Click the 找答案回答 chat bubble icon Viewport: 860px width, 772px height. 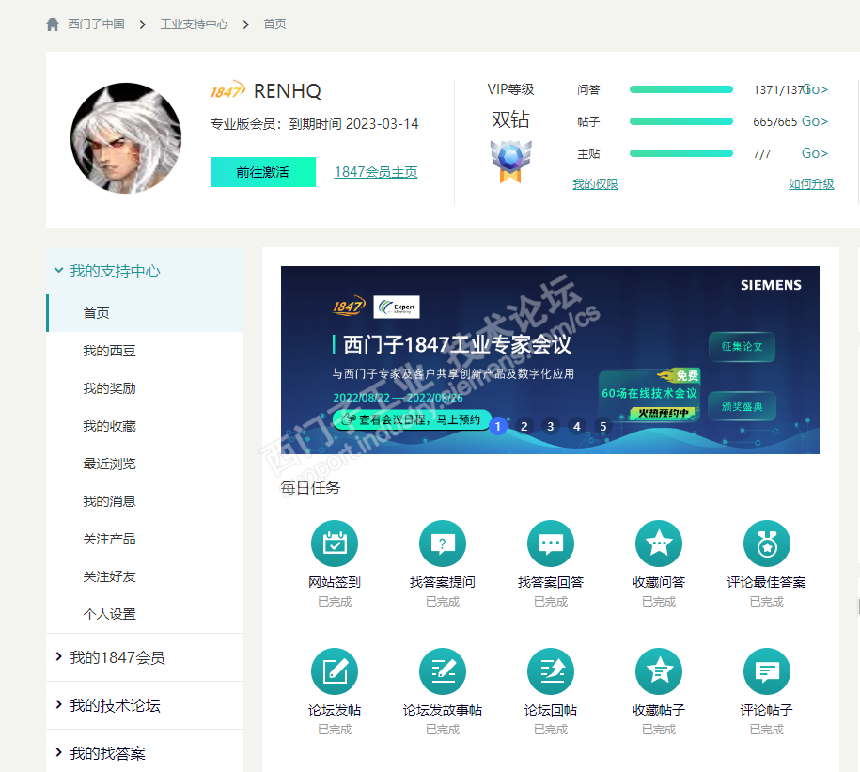coord(551,544)
